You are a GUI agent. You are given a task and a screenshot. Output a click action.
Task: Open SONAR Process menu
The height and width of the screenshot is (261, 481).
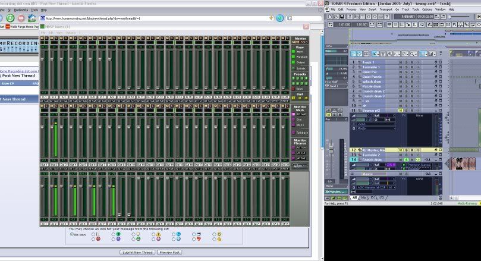(x=351, y=10)
